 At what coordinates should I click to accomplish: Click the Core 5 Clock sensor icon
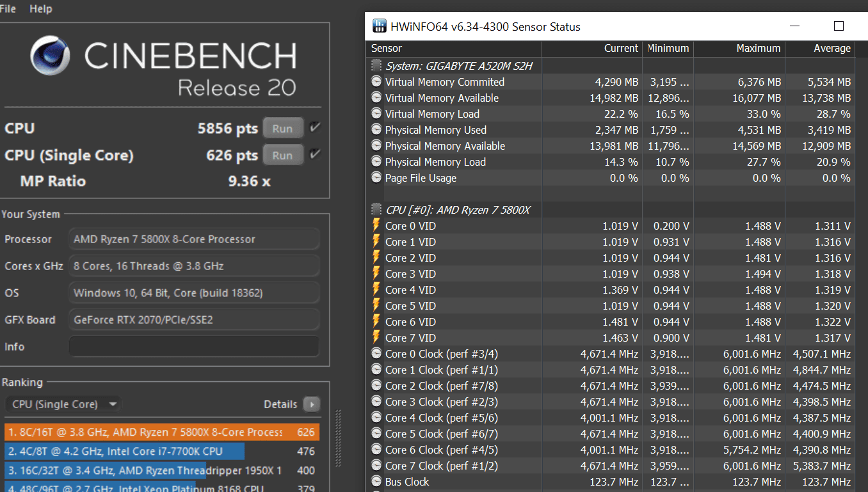click(x=376, y=434)
